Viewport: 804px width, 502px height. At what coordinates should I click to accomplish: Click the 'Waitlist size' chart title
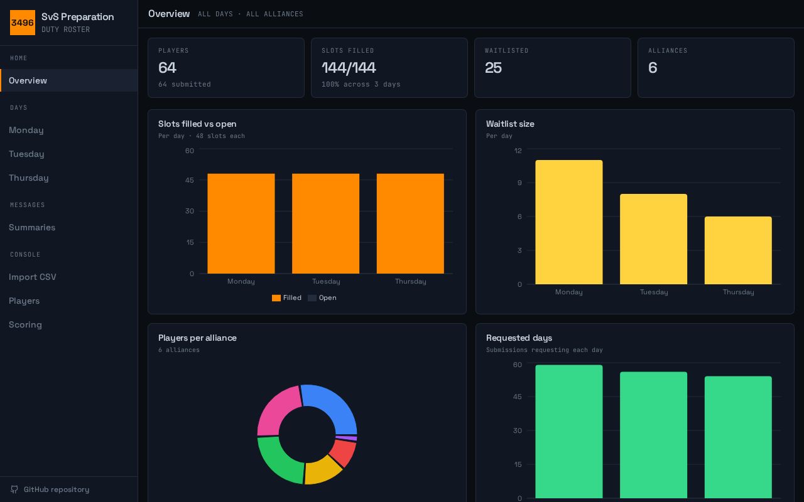(510, 124)
